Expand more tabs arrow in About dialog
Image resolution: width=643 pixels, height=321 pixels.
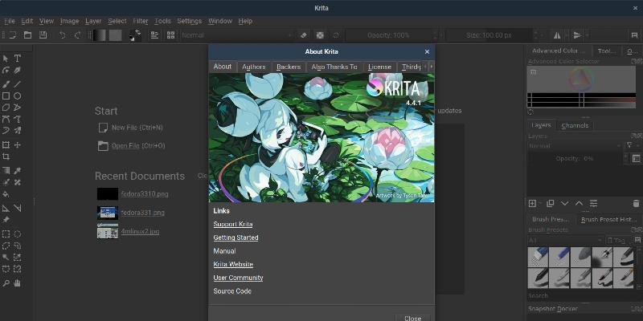click(431, 67)
